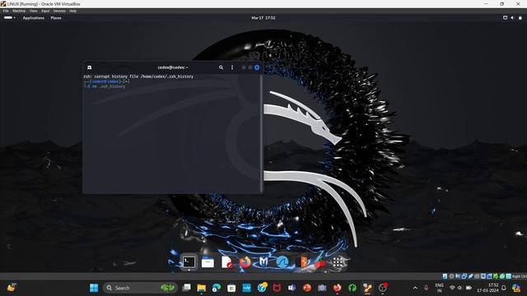Open the blue M icon in the dock
The image size is (527, 296).
tap(263, 261)
